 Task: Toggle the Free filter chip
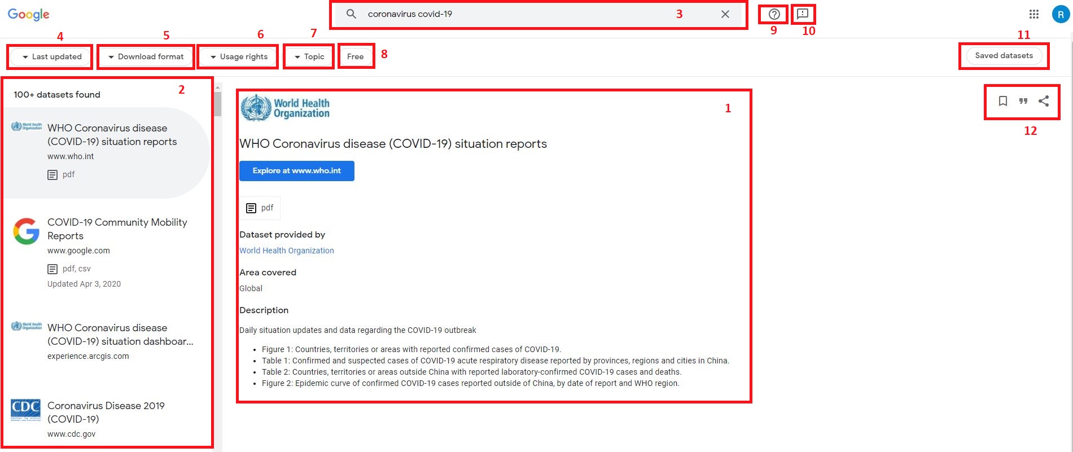click(356, 57)
